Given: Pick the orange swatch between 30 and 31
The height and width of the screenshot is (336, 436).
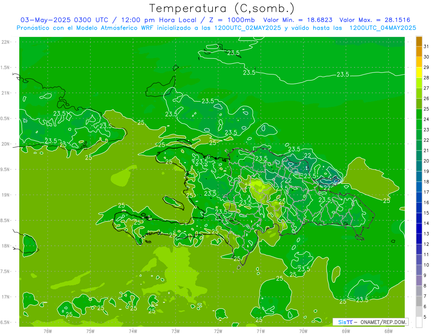Looking at the screenshot, I should click(x=419, y=51).
